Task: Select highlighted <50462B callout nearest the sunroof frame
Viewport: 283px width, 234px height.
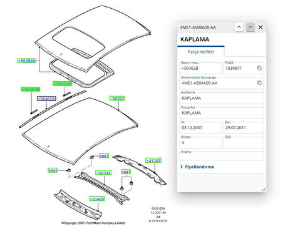Action: pos(62,84)
